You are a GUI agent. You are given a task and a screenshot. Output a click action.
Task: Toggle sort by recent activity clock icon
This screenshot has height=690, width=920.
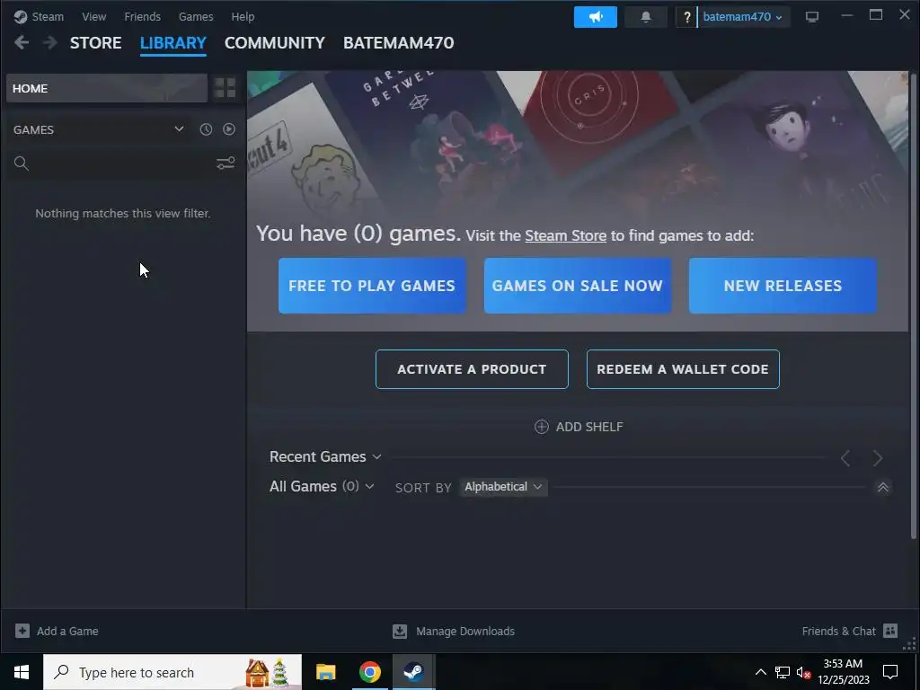click(206, 129)
